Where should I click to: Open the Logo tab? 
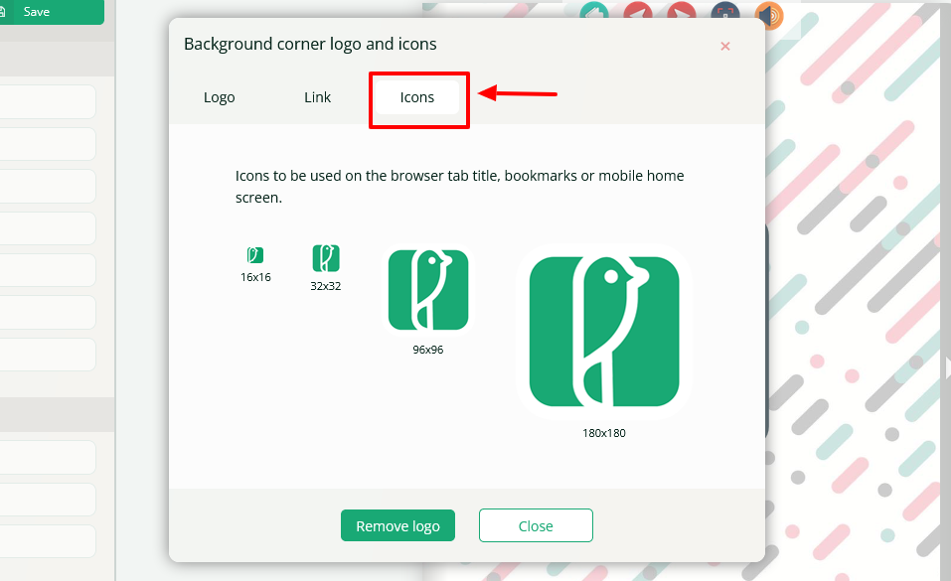(219, 97)
